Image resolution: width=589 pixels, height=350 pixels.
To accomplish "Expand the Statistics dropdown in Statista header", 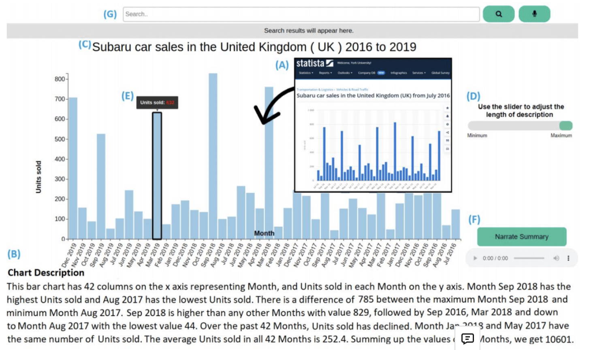I will coord(306,73).
